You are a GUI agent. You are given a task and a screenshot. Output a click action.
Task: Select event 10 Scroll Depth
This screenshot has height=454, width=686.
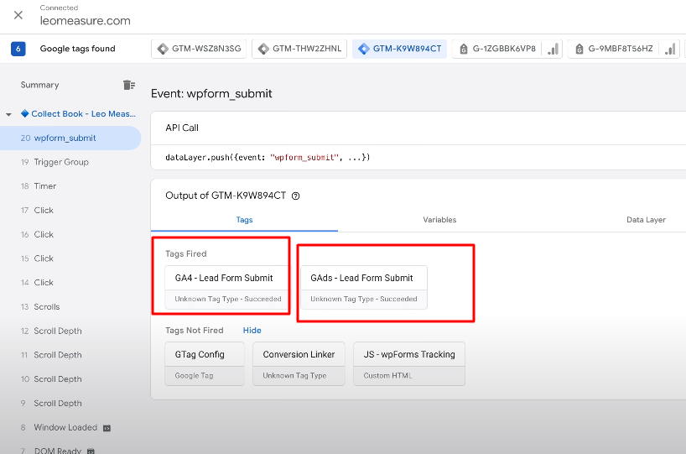coord(70,379)
